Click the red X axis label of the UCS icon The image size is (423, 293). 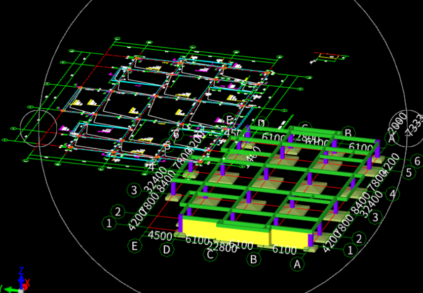[28, 283]
